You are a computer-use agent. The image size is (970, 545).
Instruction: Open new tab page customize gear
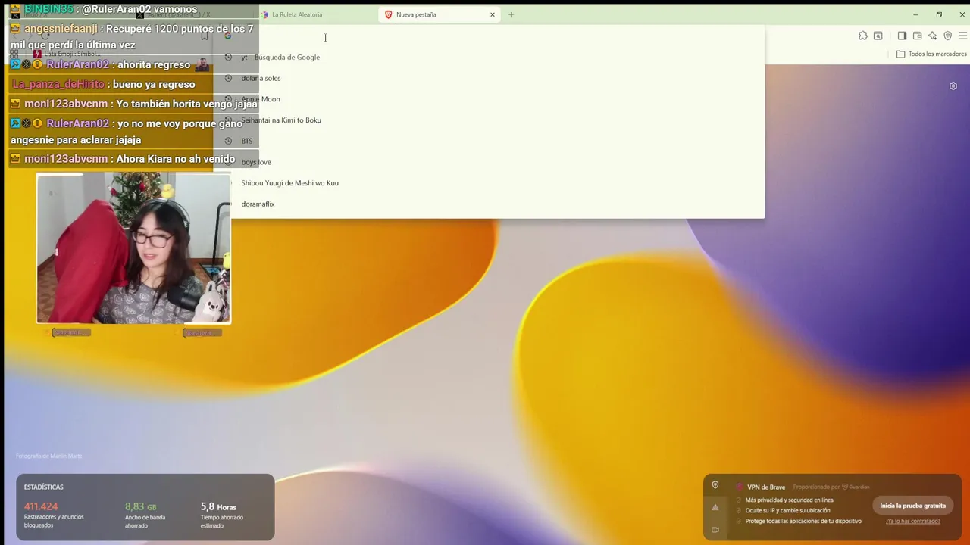tap(953, 86)
